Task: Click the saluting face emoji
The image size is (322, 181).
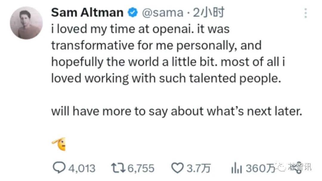Action: (59, 145)
